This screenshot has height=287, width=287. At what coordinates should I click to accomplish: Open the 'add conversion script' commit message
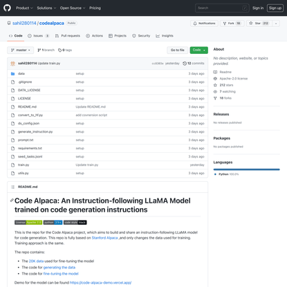(x=91, y=115)
